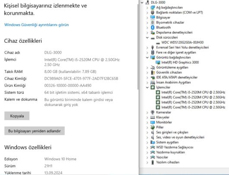Collapse the Disk sürücüleri category
229x175 pixels.
(147, 38)
